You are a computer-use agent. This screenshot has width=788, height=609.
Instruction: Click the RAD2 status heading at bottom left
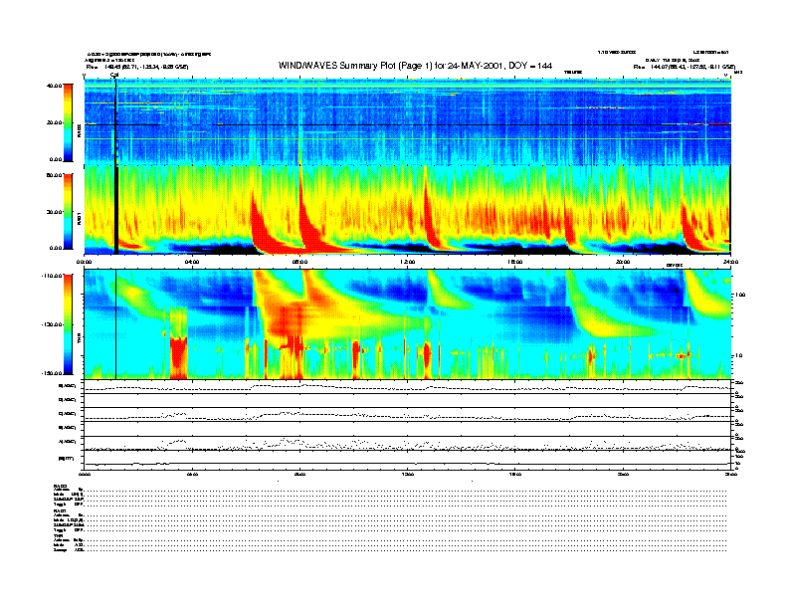point(60,485)
